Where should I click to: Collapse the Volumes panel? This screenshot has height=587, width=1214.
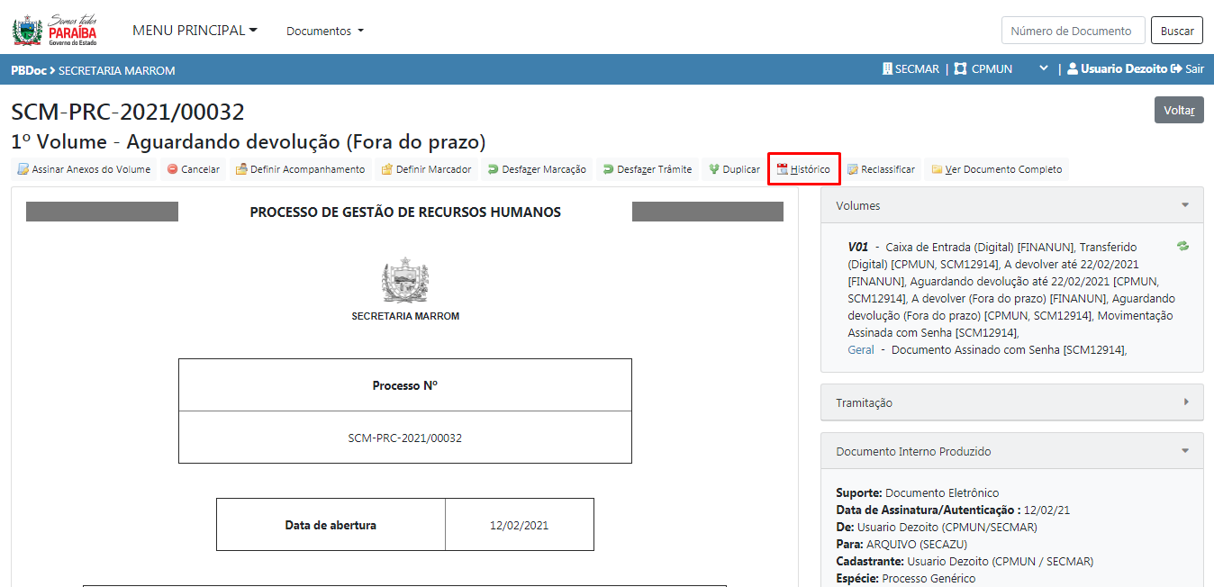coord(1185,205)
